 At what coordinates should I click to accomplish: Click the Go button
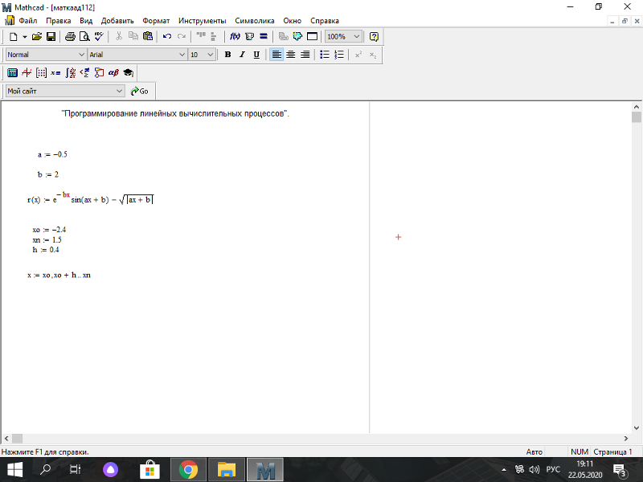pyautogui.click(x=139, y=91)
